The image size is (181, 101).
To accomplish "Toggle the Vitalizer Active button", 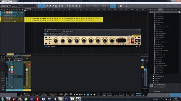I will coord(129,42).
